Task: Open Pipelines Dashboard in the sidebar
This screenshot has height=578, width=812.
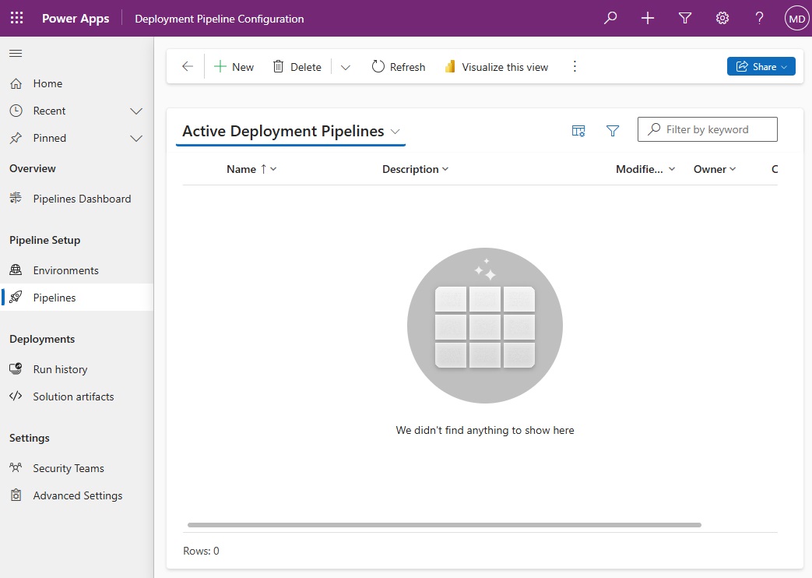Action: point(82,199)
